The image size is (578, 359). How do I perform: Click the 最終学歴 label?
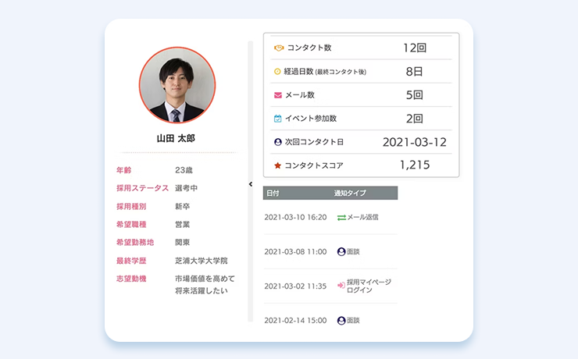(131, 261)
